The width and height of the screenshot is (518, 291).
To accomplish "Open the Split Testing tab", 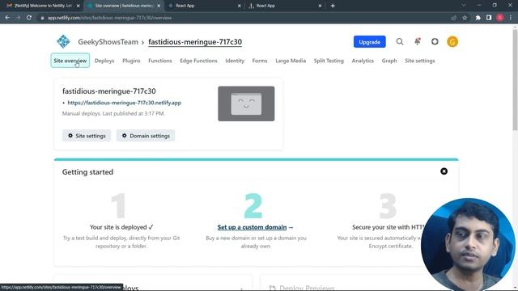I will 329,61.
